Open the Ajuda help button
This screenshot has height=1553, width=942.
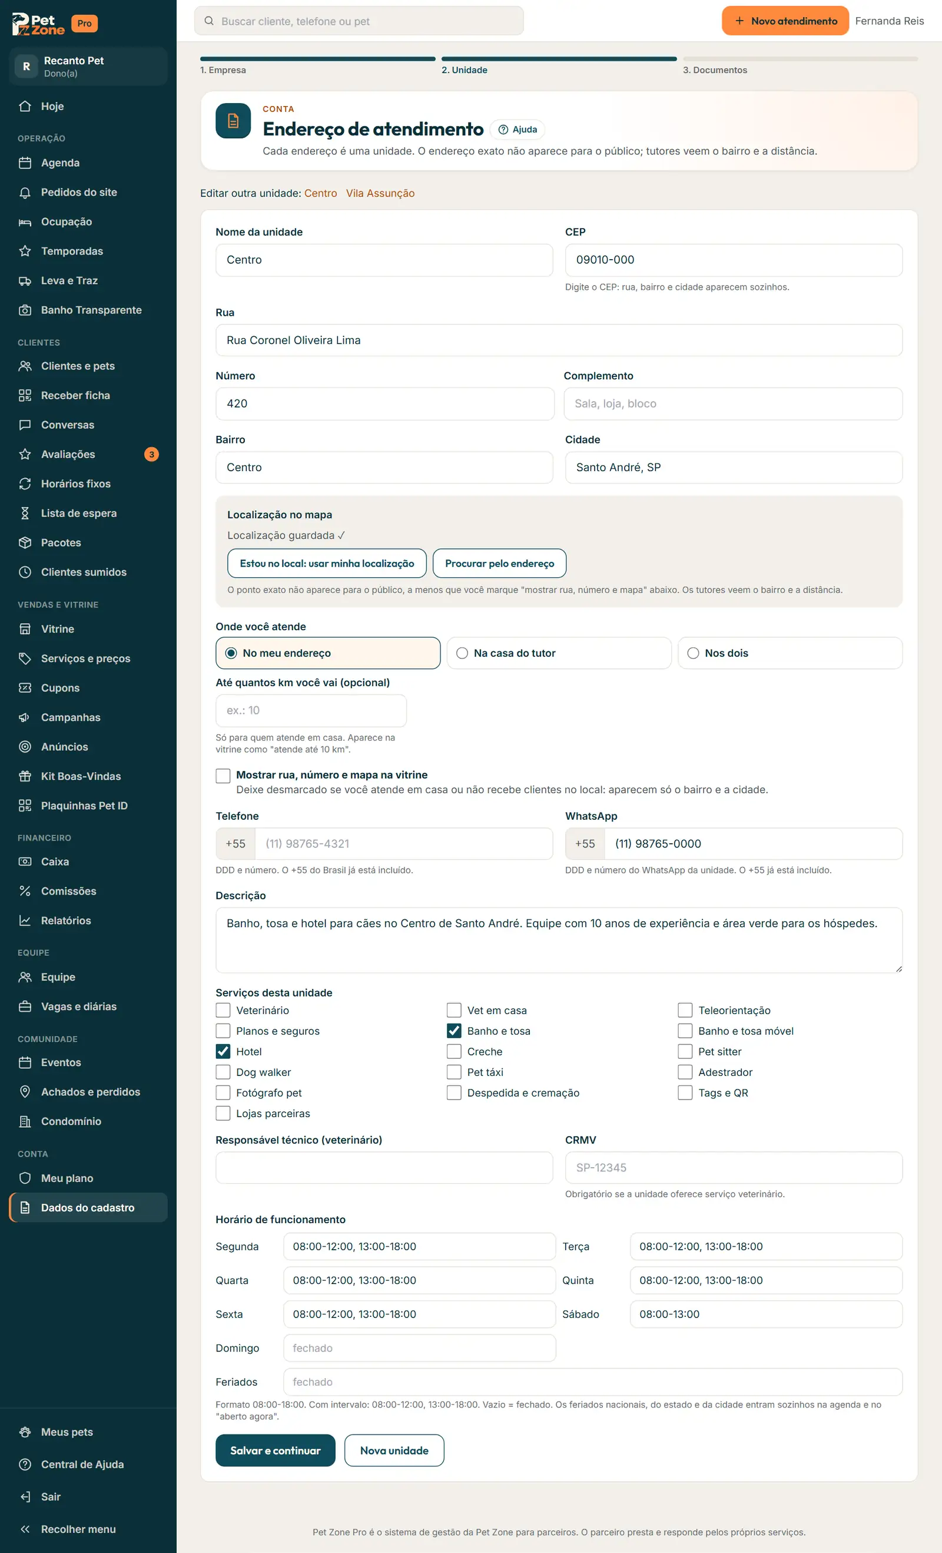(x=518, y=129)
